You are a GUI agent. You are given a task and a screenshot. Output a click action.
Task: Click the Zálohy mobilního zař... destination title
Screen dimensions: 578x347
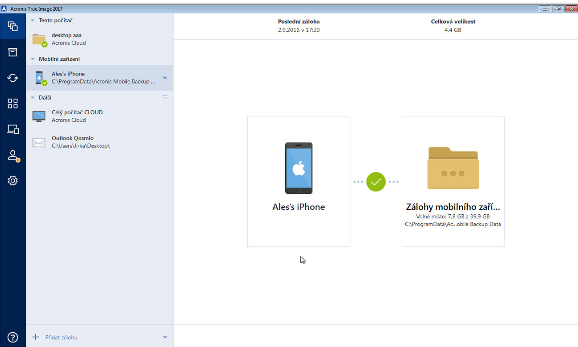[x=453, y=207]
